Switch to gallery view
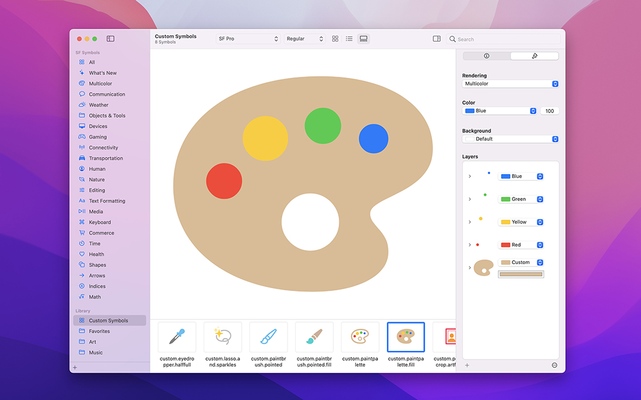The height and width of the screenshot is (400, 641). 363,39
